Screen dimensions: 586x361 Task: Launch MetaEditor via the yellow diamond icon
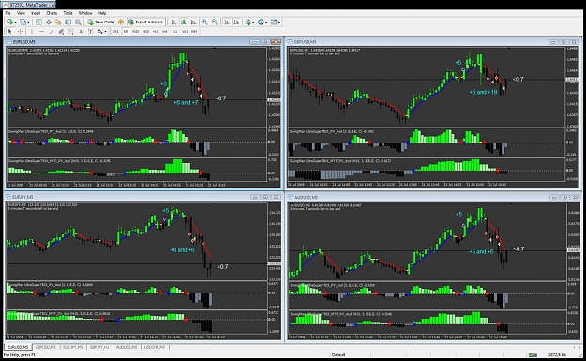pos(121,23)
